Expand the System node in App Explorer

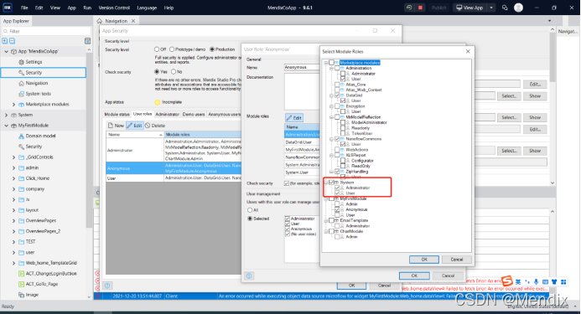(x=7, y=116)
